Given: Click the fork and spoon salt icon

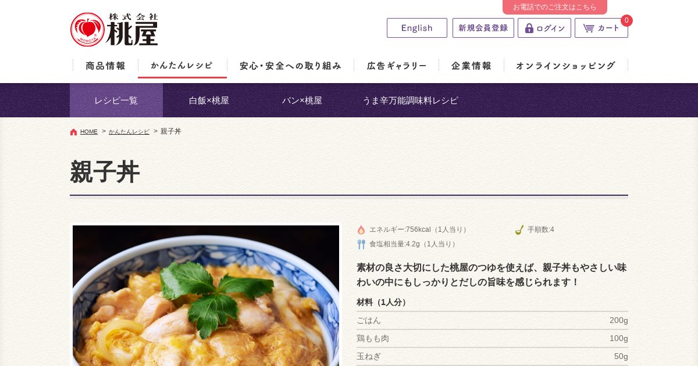Looking at the screenshot, I should (x=361, y=245).
